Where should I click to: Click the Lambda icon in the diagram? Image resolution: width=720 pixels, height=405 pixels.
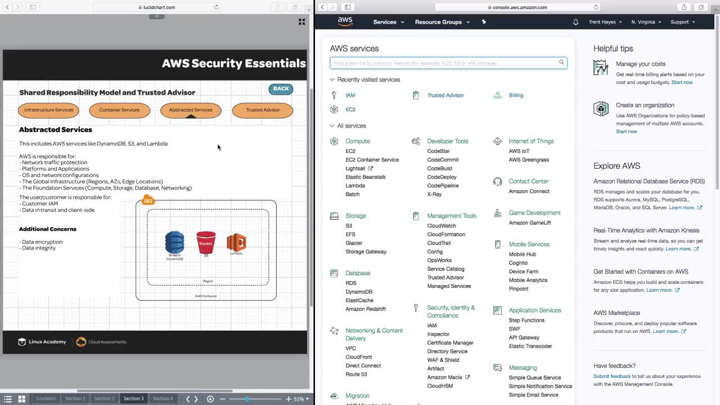tap(236, 242)
